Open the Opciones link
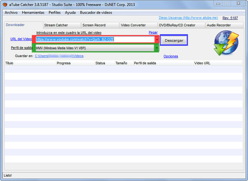The image size is (248, 181). [171, 56]
